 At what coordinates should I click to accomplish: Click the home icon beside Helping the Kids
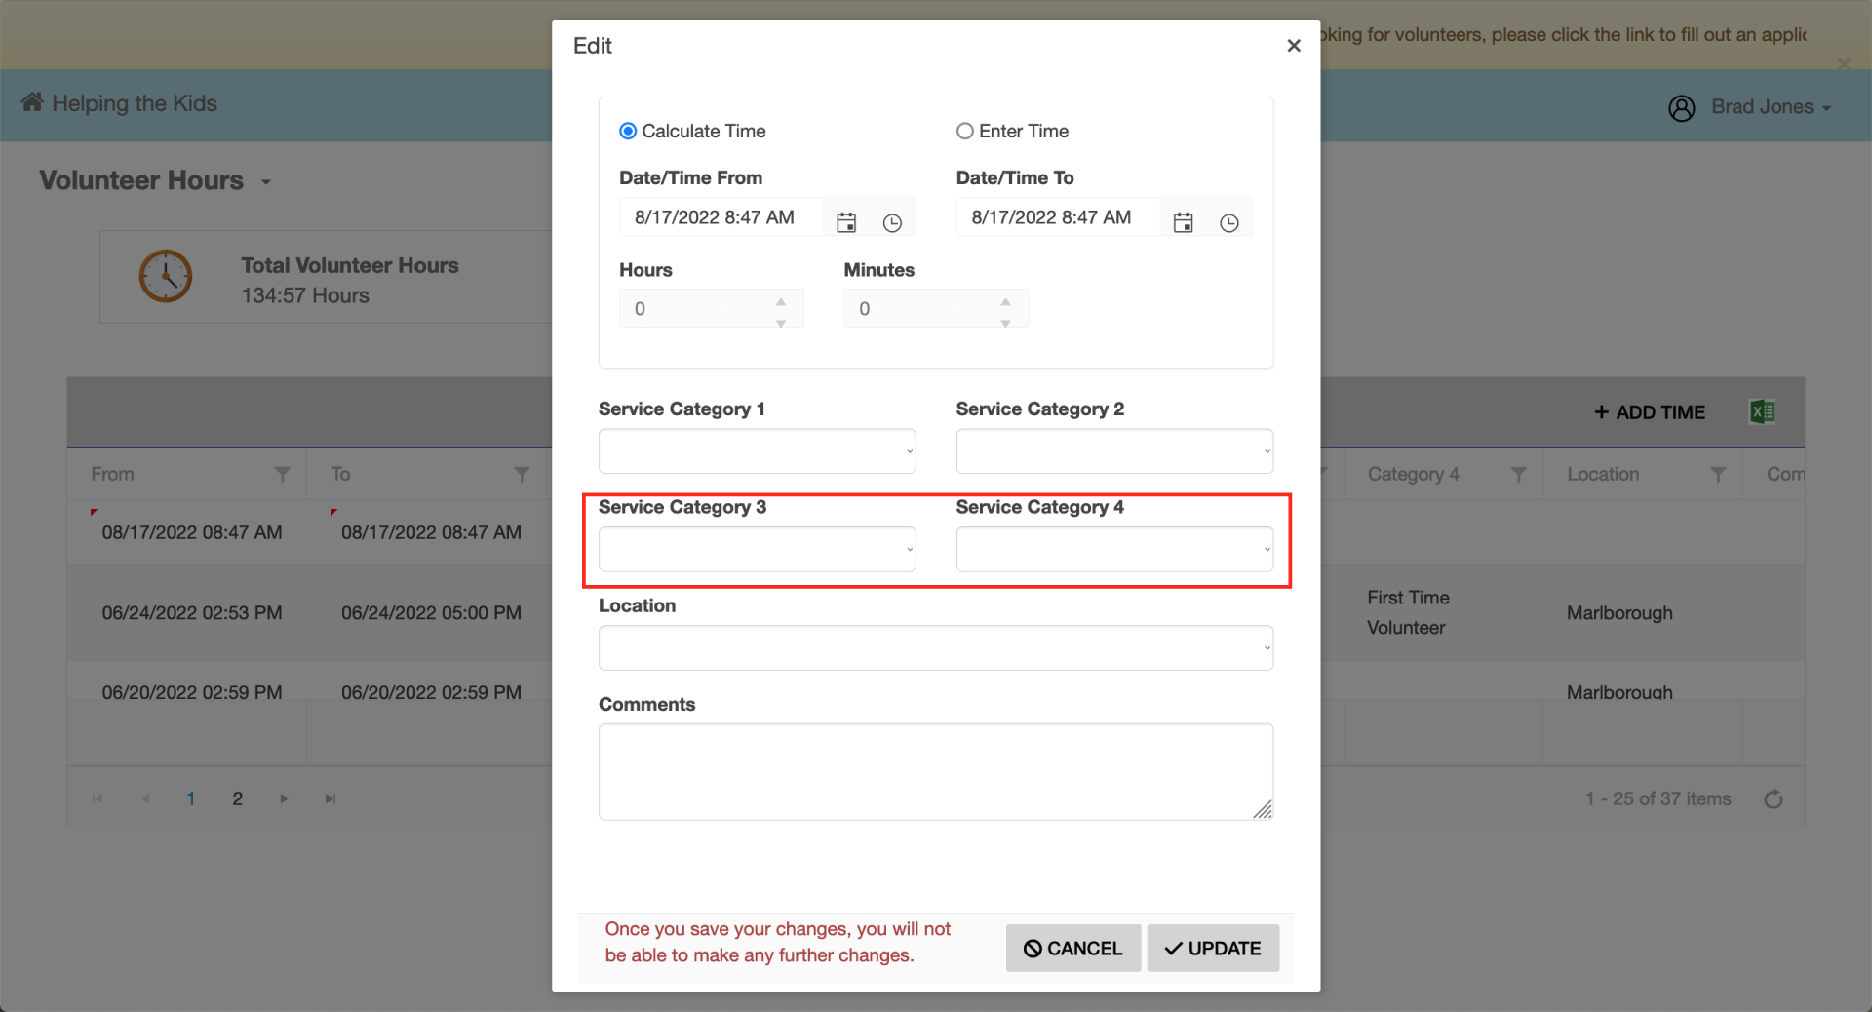coord(32,102)
